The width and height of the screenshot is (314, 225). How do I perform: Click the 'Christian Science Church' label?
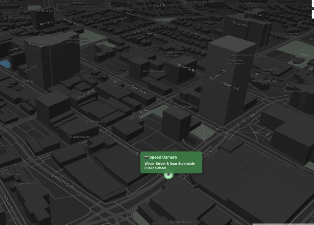click(x=26, y=28)
